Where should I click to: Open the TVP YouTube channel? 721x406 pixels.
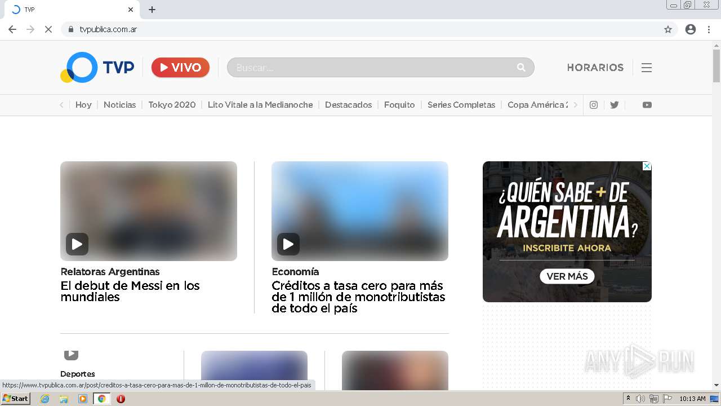coord(647,105)
